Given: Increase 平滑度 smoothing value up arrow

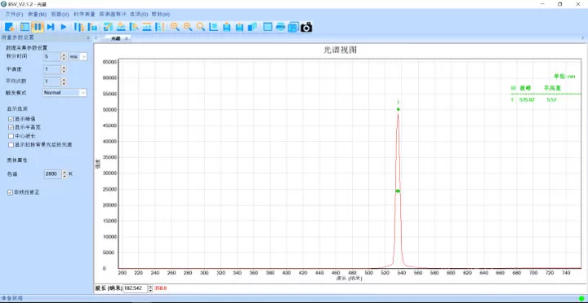Looking at the screenshot, I should coord(64,68).
